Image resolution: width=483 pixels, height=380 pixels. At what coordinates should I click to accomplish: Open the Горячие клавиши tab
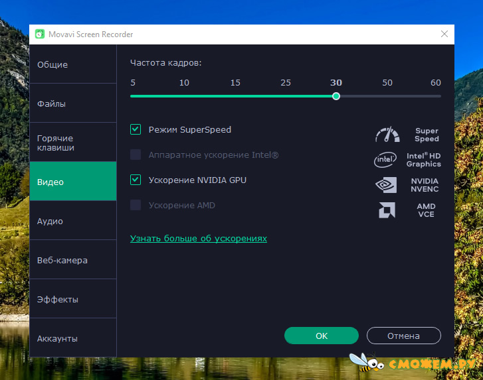[x=73, y=142]
